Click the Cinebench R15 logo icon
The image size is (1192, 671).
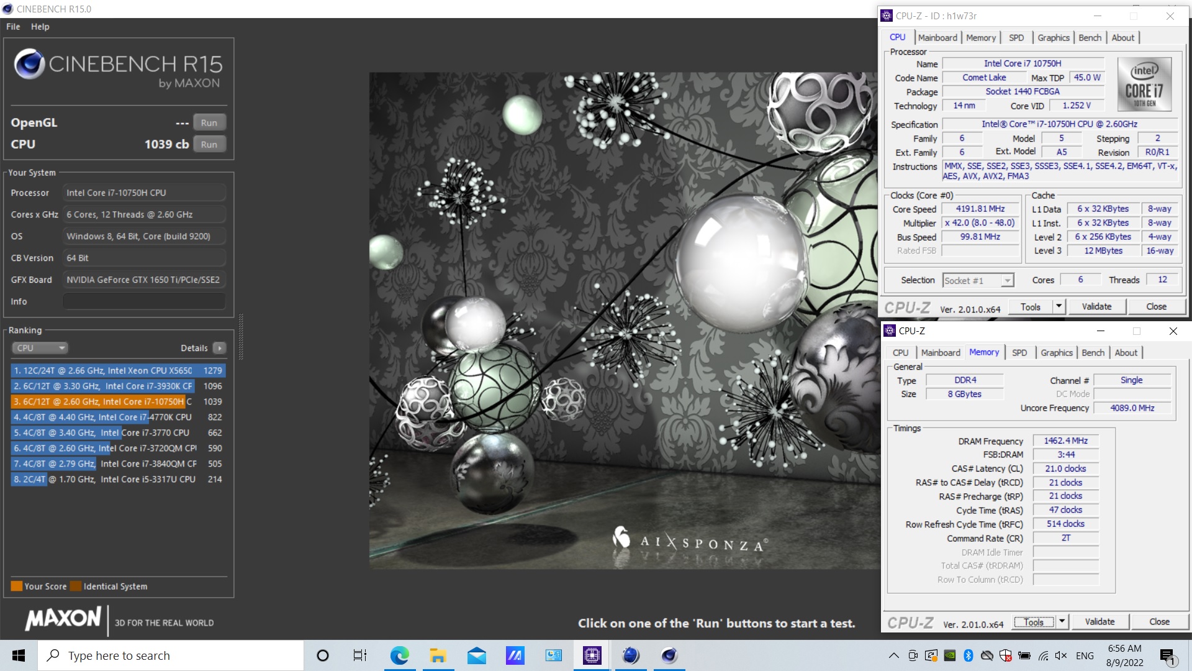(x=29, y=64)
